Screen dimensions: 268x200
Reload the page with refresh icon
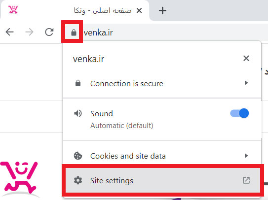pos(49,32)
